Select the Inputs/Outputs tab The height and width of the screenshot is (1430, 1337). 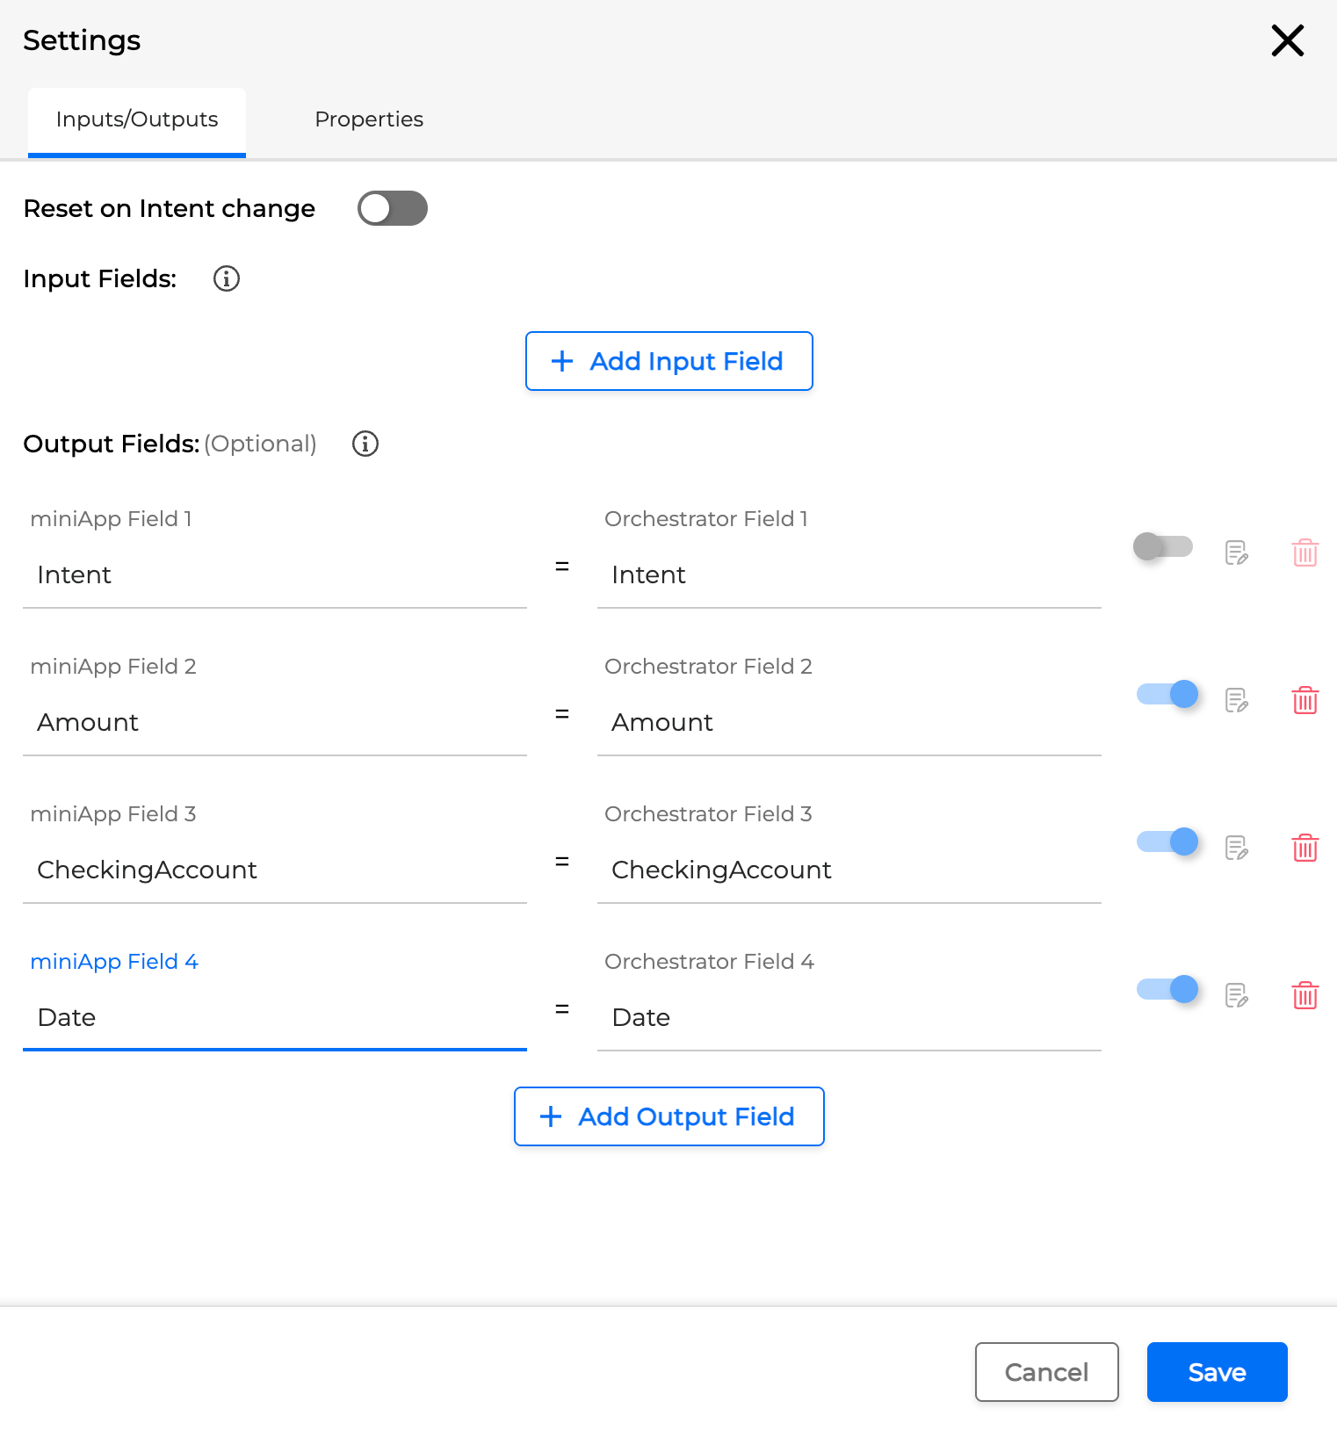(137, 119)
